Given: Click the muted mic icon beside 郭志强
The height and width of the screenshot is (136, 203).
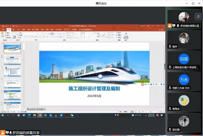Looking at the screenshot, I should pos(170,129).
